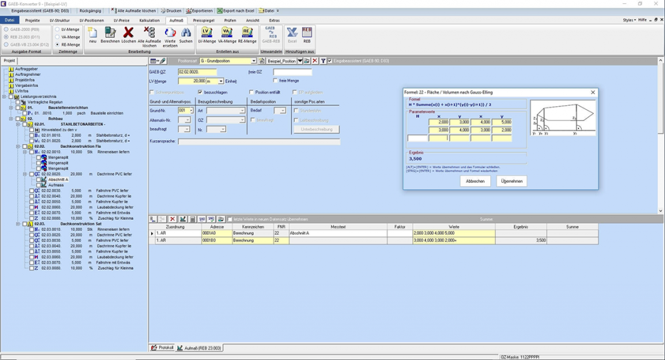Click the first icon in Aufmaß table toolbar
Viewport: 665px width, 360px height.
(x=153, y=219)
